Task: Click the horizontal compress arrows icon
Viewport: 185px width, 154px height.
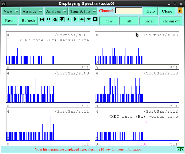Action: (42, 19)
